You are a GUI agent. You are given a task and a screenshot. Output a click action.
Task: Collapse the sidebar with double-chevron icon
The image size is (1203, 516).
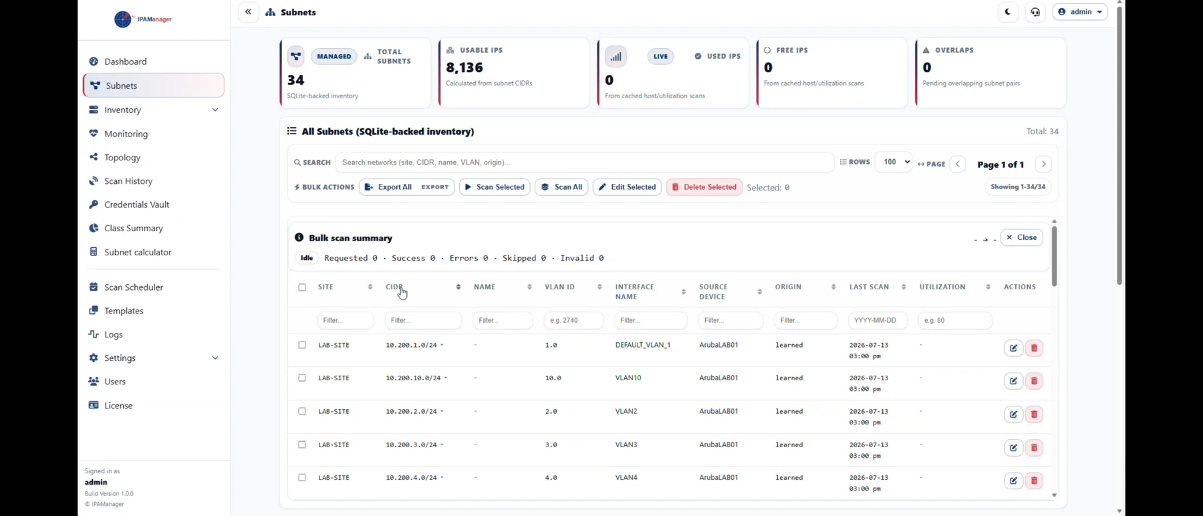click(x=248, y=12)
